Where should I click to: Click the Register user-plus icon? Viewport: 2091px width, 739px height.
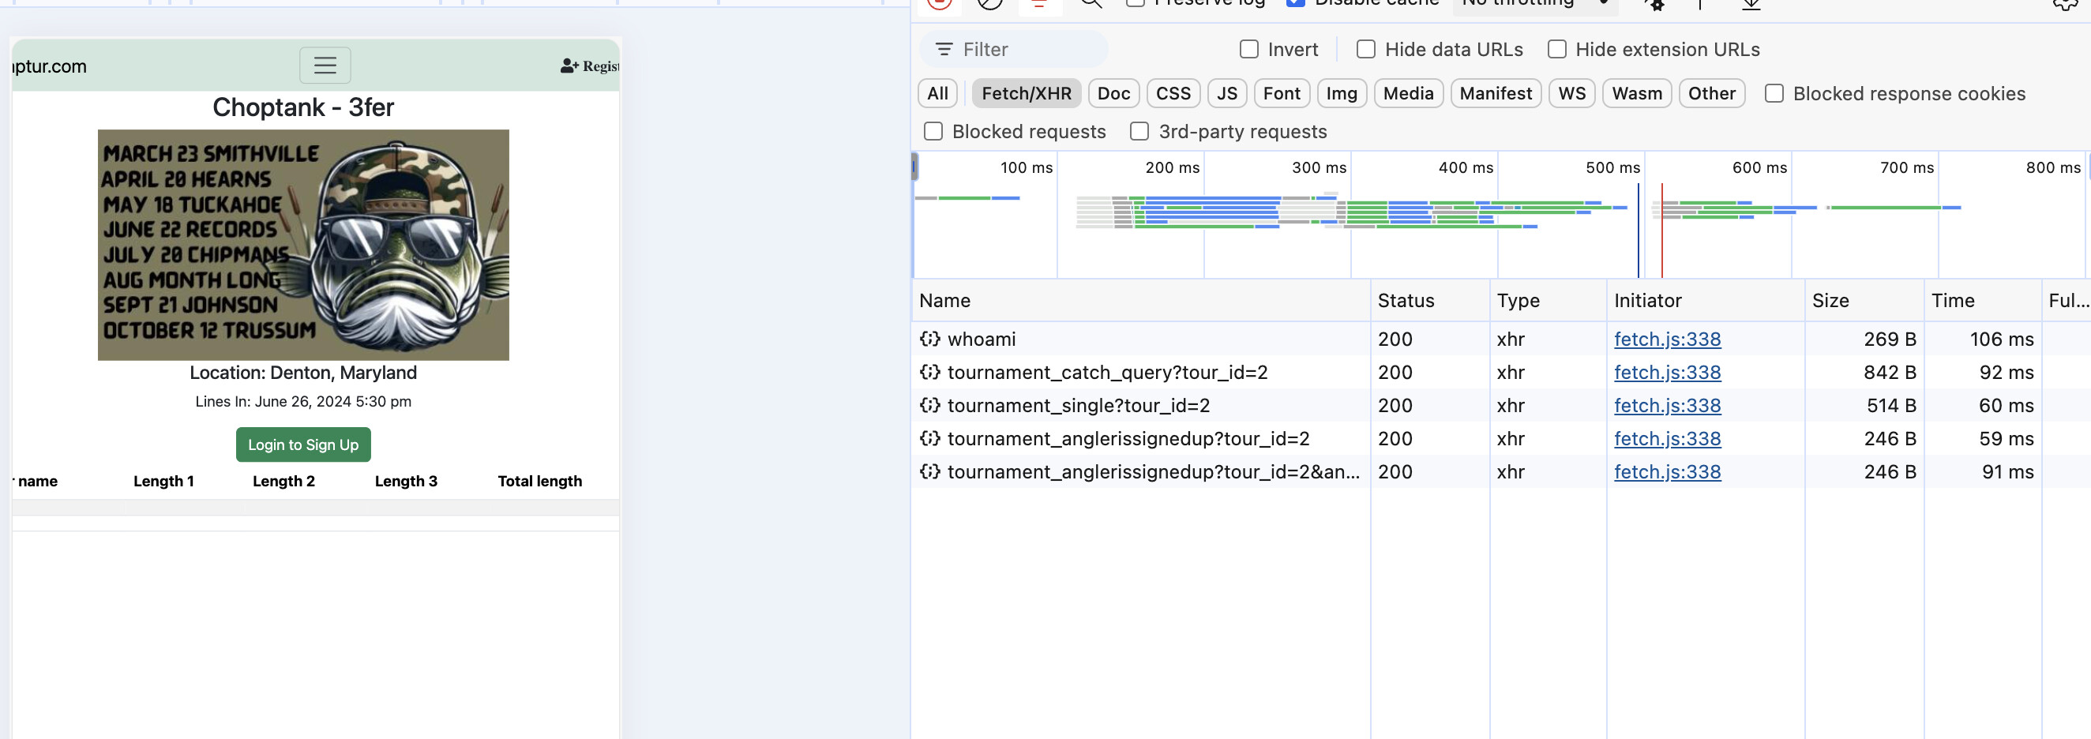click(569, 66)
